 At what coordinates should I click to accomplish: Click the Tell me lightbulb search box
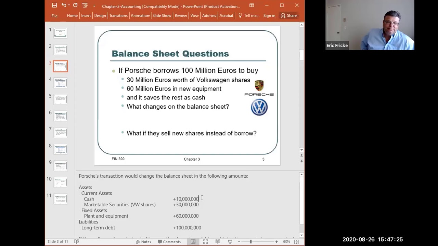click(x=249, y=16)
